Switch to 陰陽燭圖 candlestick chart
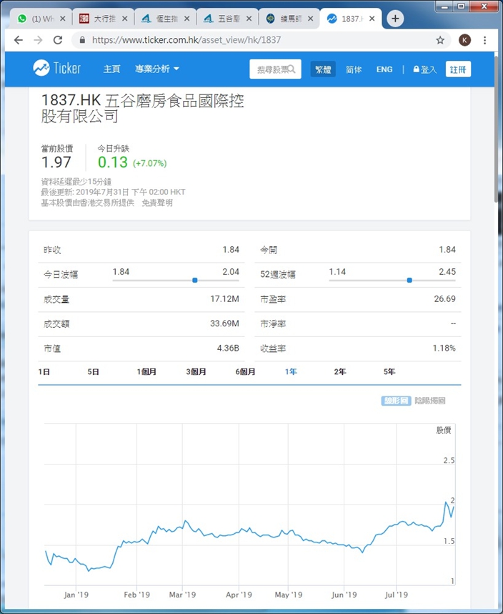Image resolution: width=503 pixels, height=614 pixels. (x=430, y=401)
